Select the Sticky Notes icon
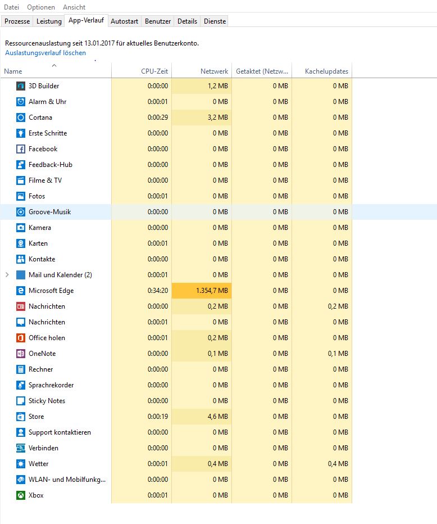Viewport: 437px width, 524px height. (x=21, y=401)
